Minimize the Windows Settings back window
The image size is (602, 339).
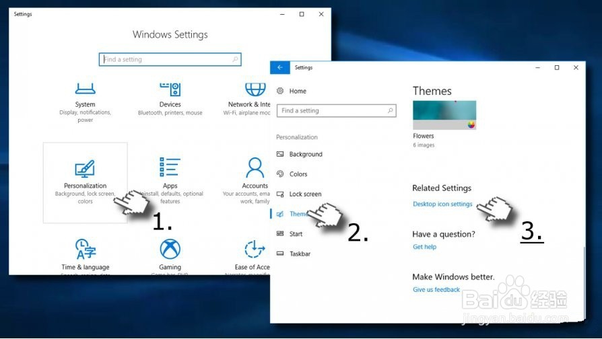282,14
